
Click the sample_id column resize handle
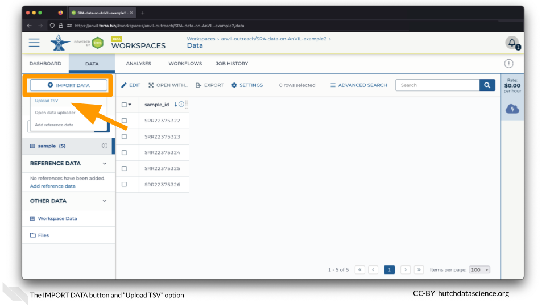click(187, 105)
